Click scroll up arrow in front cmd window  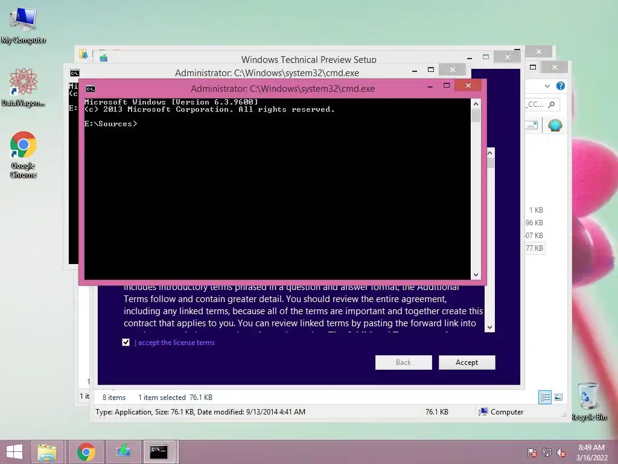(476, 104)
